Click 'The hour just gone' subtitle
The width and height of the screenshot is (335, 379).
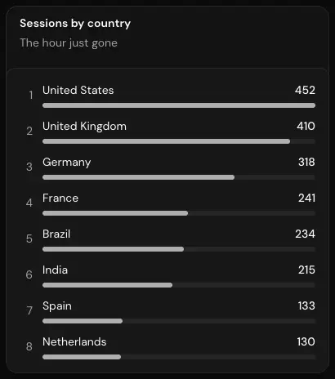69,43
